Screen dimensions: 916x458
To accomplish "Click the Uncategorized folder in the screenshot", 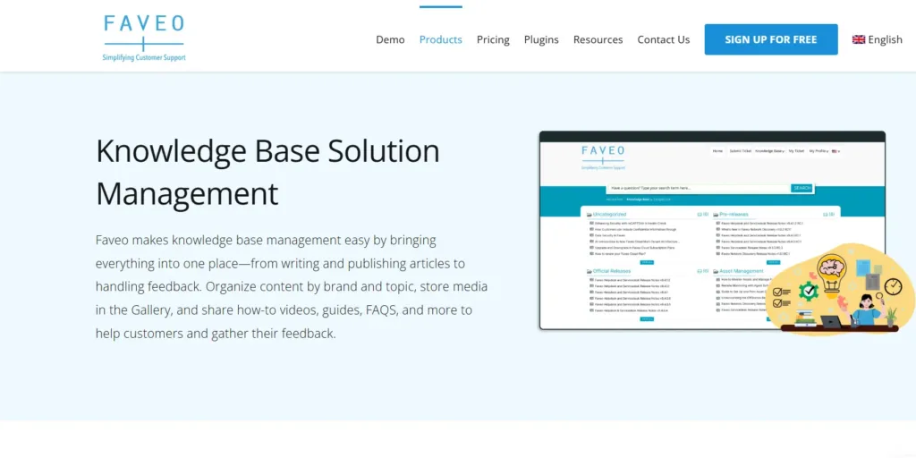I will coord(608,215).
